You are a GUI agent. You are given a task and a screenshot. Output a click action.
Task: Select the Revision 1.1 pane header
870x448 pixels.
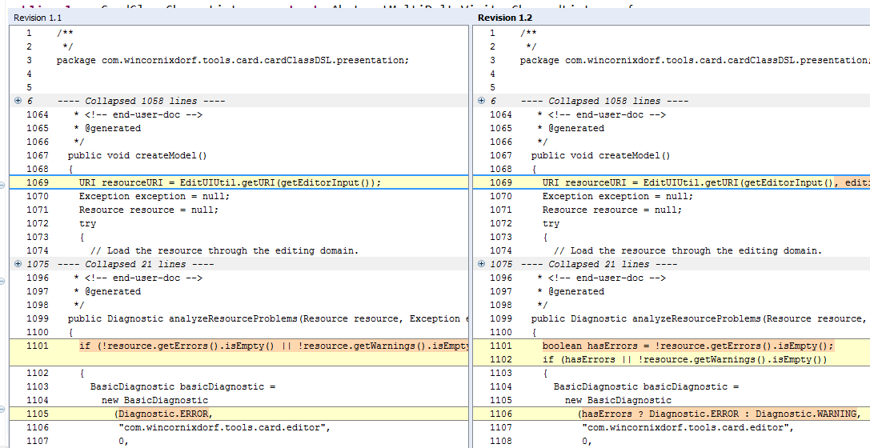38,18
